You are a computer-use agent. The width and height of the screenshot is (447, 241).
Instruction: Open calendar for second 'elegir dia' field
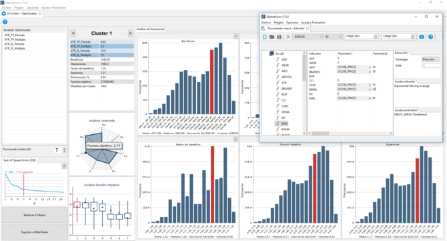412,37
